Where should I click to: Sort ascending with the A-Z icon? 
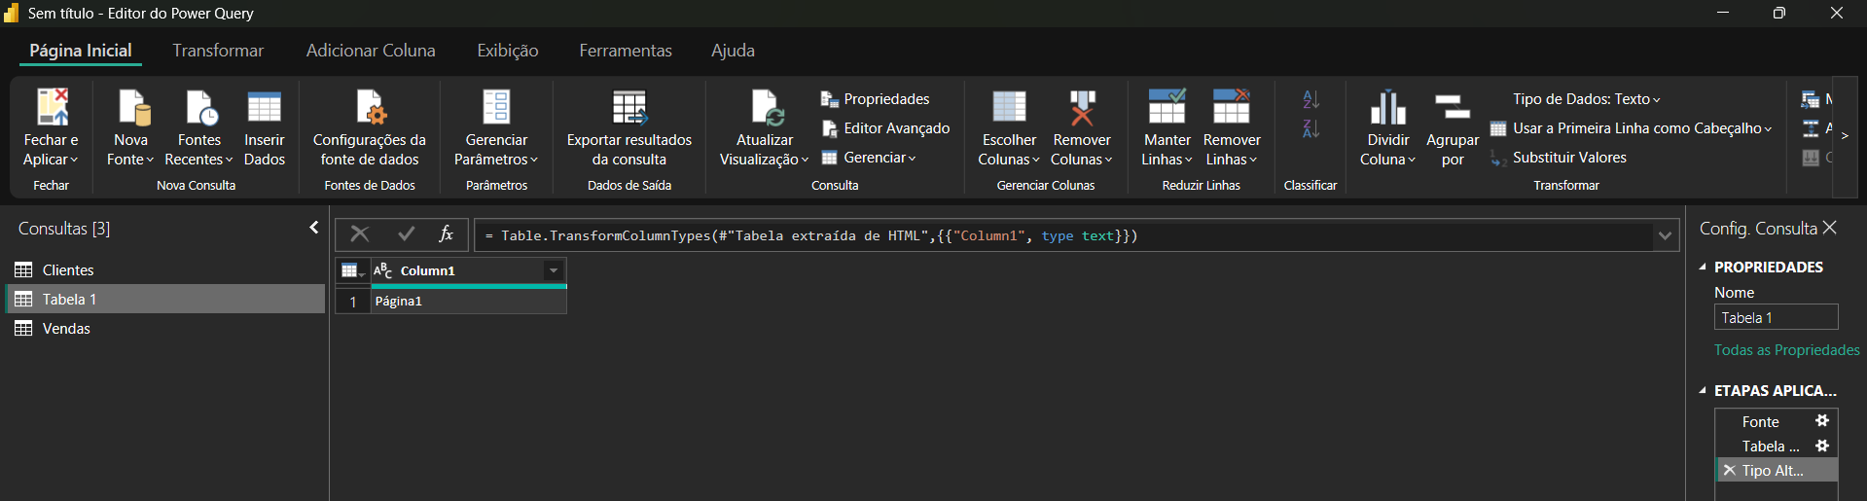pos(1310,99)
